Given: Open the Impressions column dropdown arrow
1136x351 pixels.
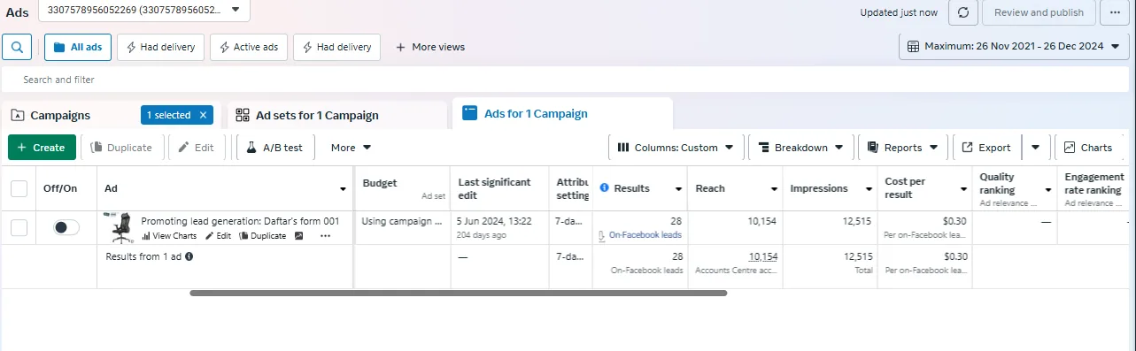Looking at the screenshot, I should click(868, 189).
